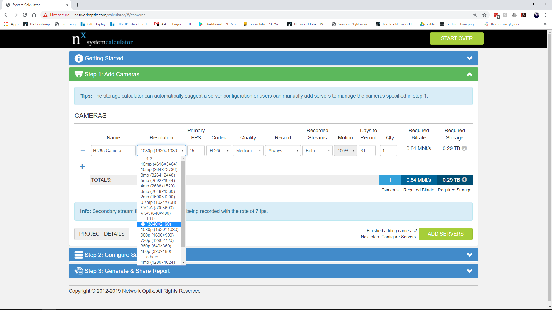Screen dimensions: 552x310
Task: Select 4k (3840×2160) resolution option
Action: click(159, 224)
